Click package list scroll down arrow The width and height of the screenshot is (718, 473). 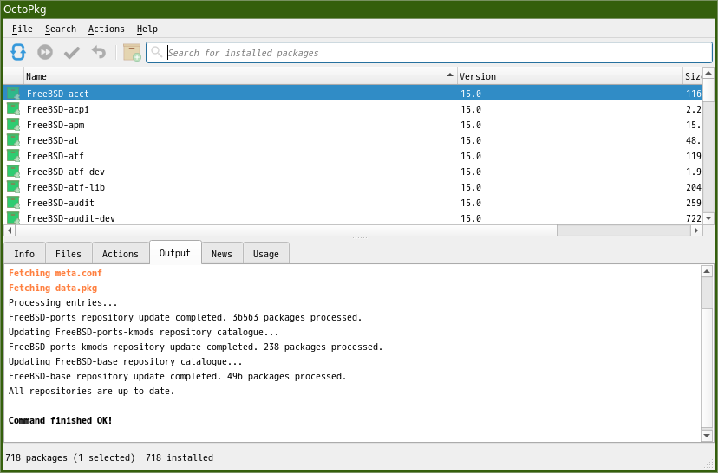coord(708,218)
